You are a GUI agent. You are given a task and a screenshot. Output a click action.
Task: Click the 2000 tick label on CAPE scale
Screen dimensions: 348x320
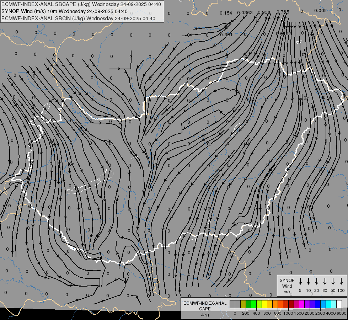[310, 313]
